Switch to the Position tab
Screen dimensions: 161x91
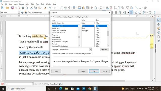coord(65,17)
